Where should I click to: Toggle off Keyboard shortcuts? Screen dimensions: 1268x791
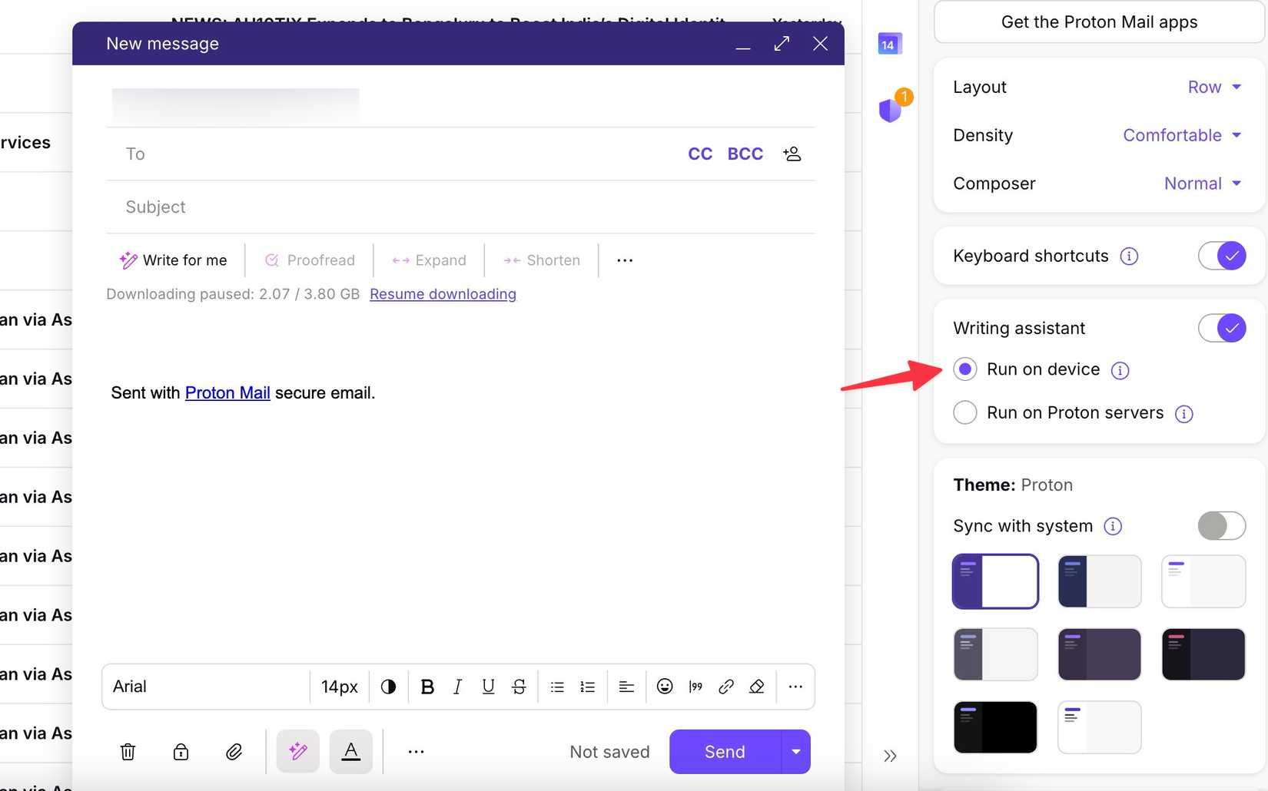coord(1221,256)
